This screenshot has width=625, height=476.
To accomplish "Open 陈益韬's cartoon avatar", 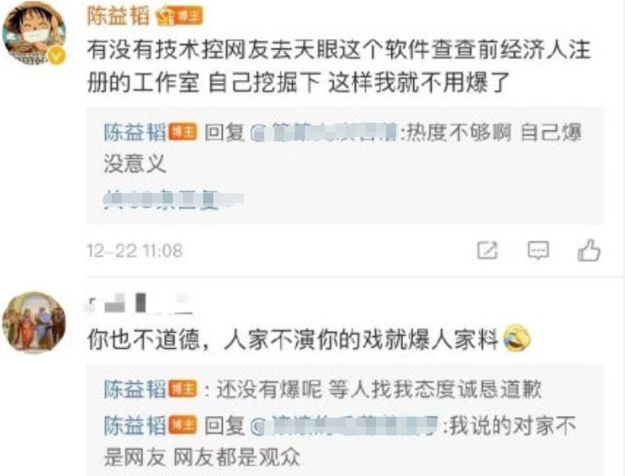I will [x=34, y=34].
